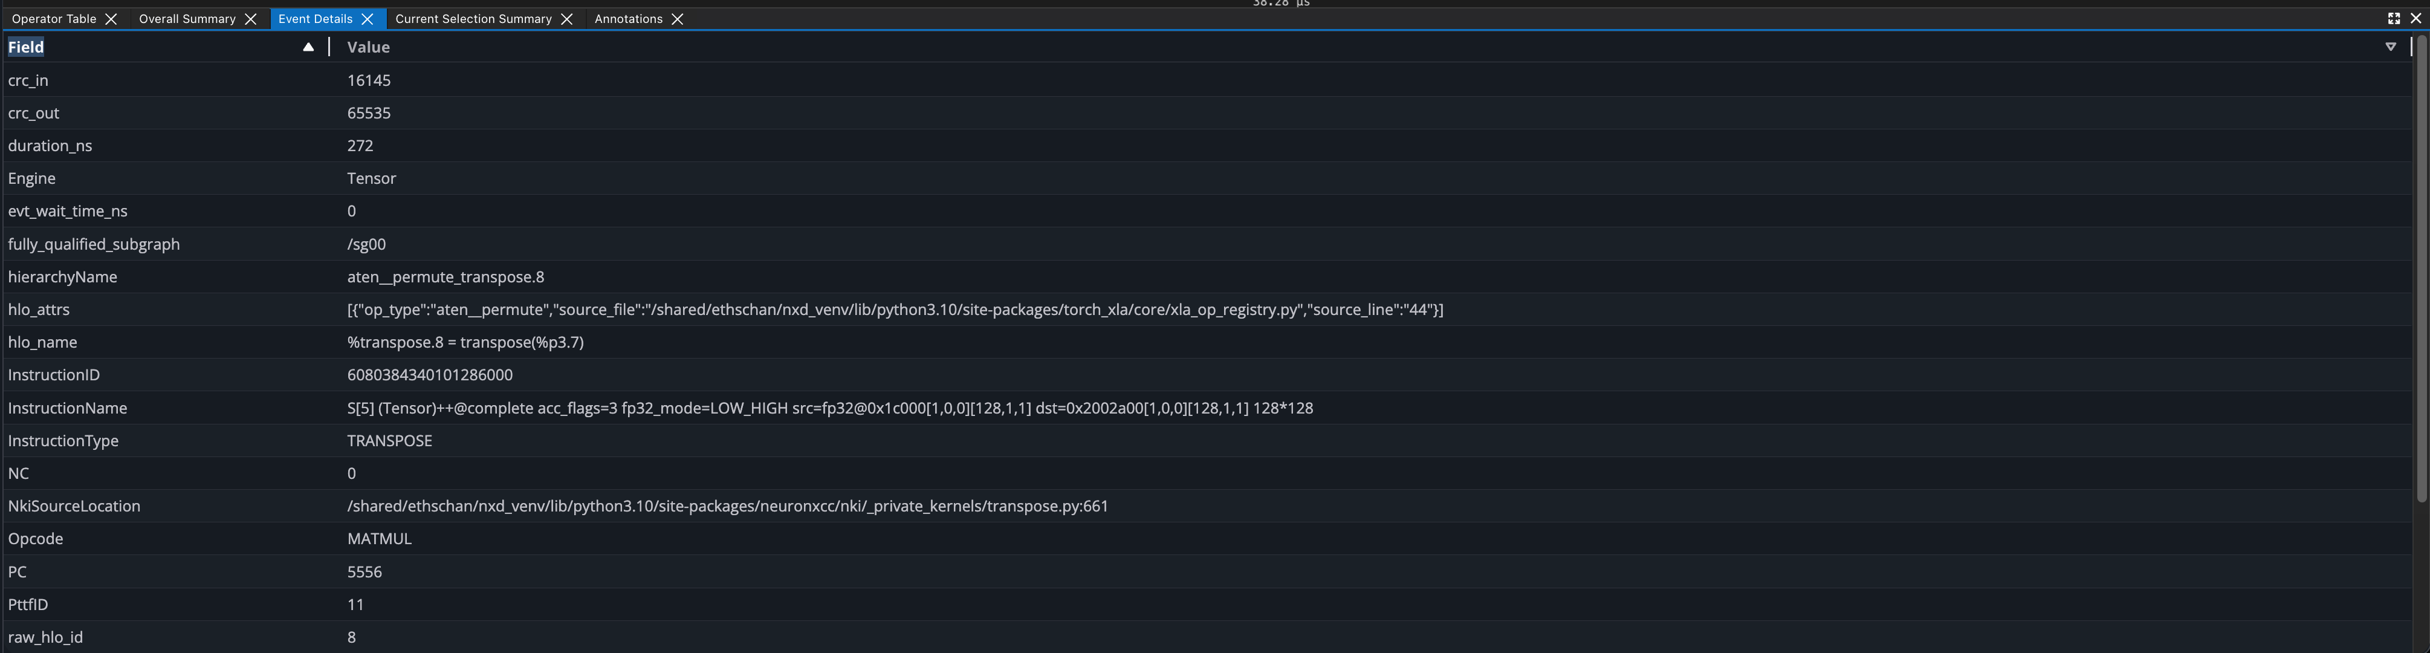Click the Field column header
The image size is (2430, 653).
[25, 46]
